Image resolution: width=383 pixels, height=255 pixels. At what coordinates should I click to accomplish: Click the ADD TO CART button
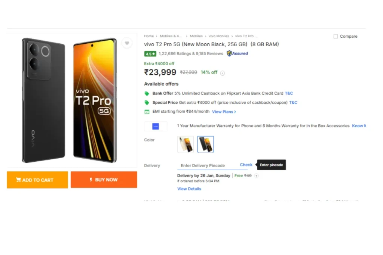click(37, 180)
